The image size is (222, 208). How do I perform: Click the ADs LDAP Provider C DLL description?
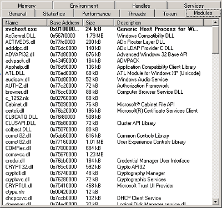145,48
